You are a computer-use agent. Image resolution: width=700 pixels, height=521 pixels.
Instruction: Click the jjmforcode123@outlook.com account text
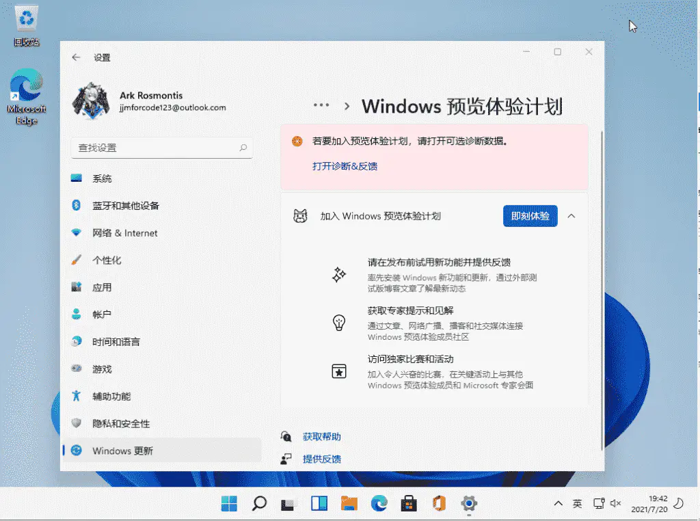(x=172, y=107)
